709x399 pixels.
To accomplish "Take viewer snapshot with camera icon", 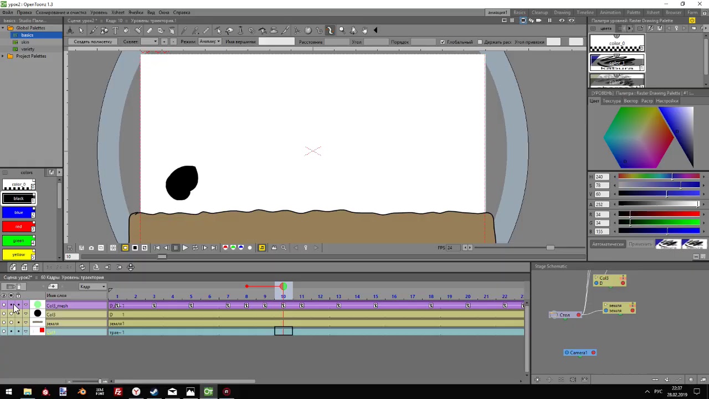I will 91,248.
